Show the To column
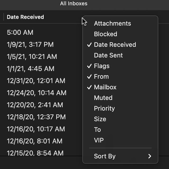 pos(97,130)
